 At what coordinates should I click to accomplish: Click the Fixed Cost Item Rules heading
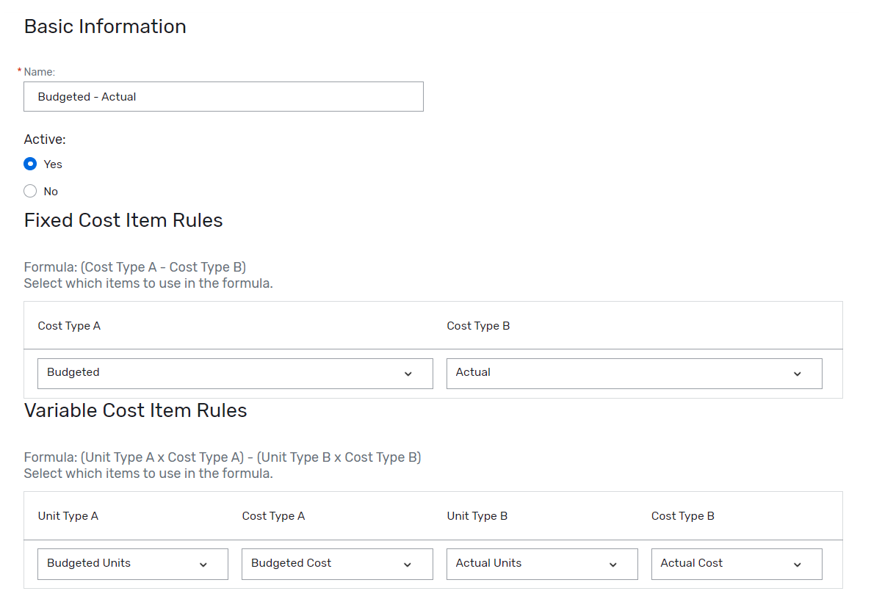(123, 220)
